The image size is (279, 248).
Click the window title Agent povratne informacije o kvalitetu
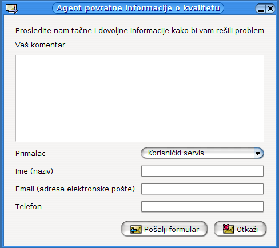pyautogui.click(x=138, y=8)
